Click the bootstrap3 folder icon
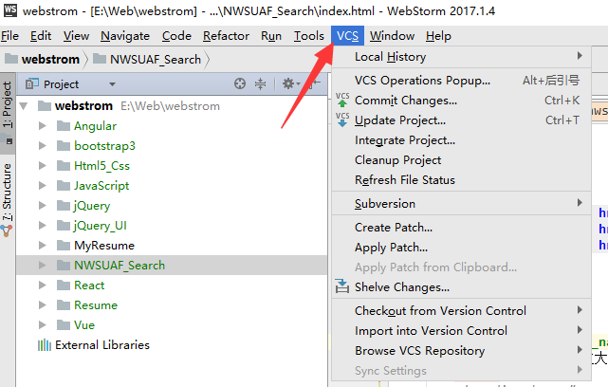This screenshot has width=608, height=387. 64,146
